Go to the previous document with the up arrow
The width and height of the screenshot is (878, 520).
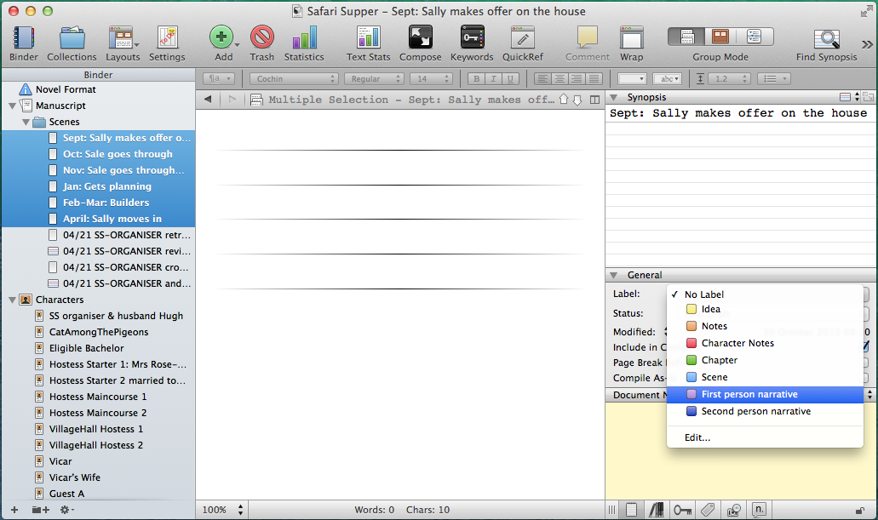click(564, 99)
